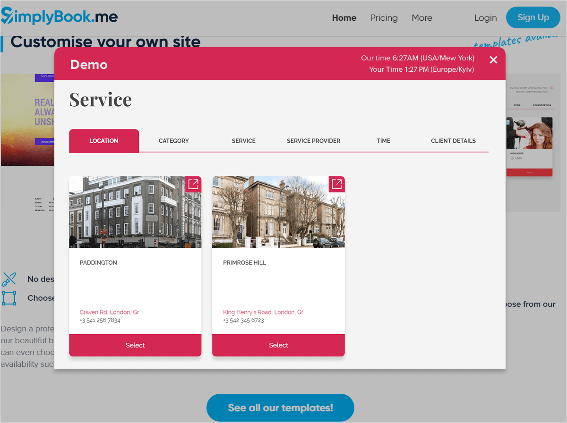Go to the Pricing page

pos(384,18)
